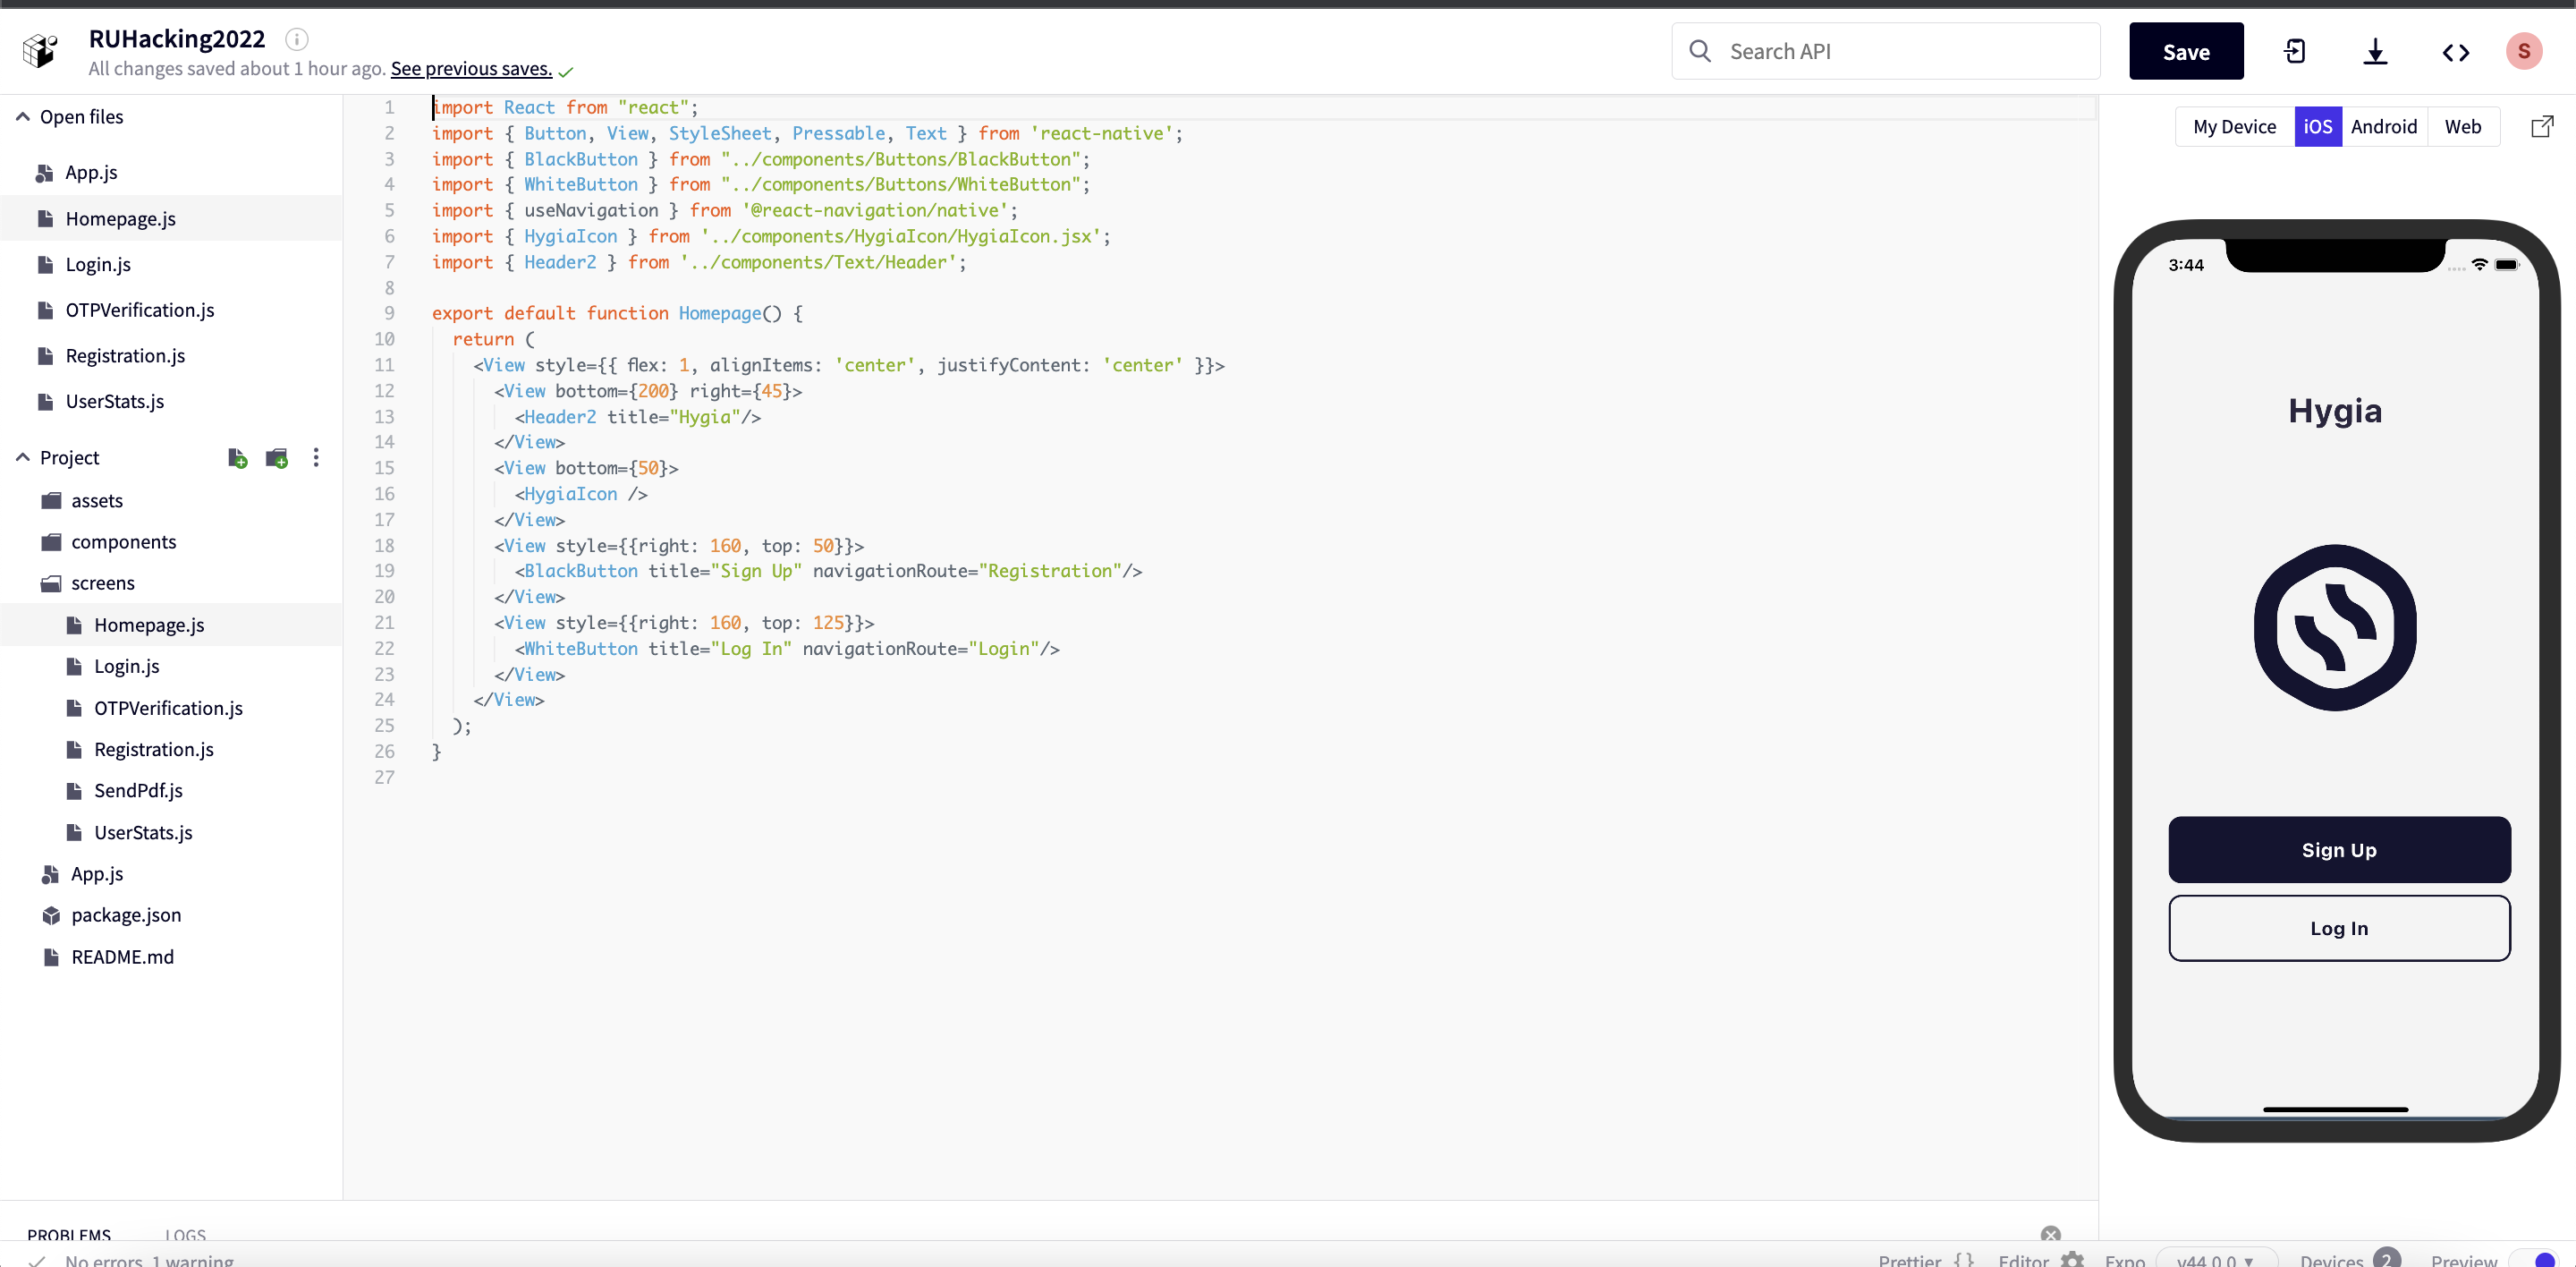Open preview in a popout window
Image resolution: width=2576 pixels, height=1267 pixels.
point(2541,126)
